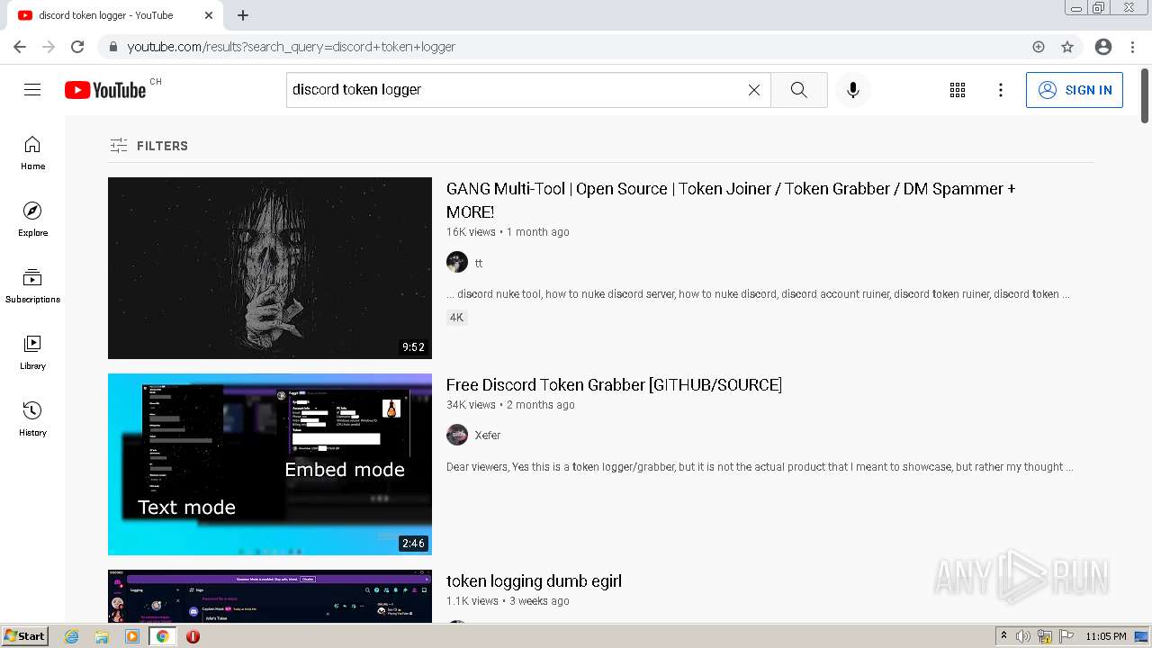Open Subscriptions in sidebar
This screenshot has height=648, width=1152.
[x=32, y=286]
